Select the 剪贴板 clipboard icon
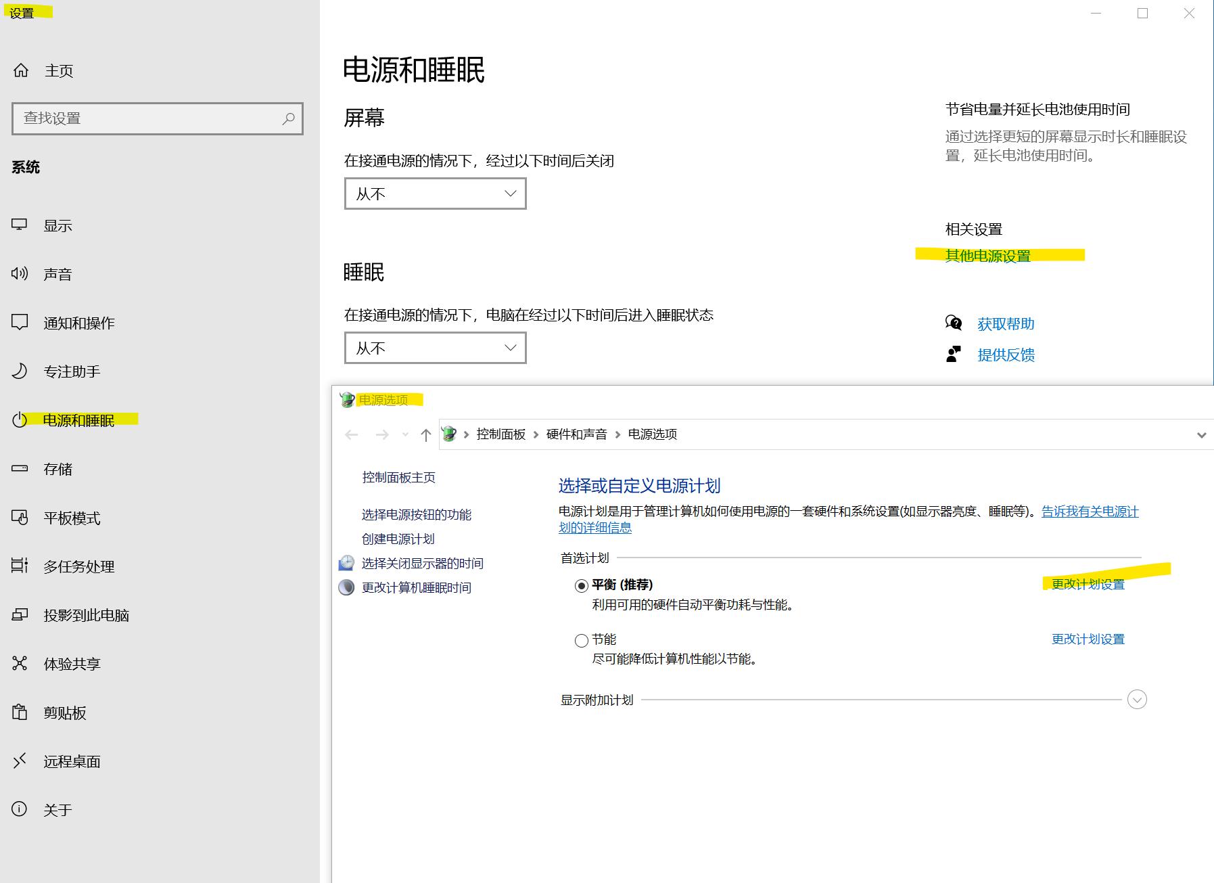The width and height of the screenshot is (1214, 883). (20, 712)
